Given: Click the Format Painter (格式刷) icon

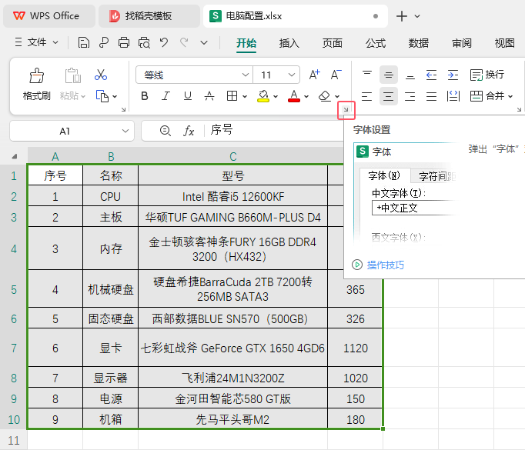Looking at the screenshot, I should pos(37,76).
